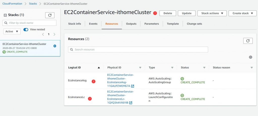Screen dimensions: 258x116
Task: Open EcsInstanceAsg physical ID link
Action: [120, 80]
